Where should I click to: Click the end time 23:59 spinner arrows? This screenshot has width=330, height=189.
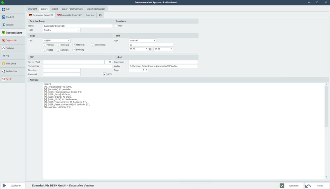pos(171,49)
